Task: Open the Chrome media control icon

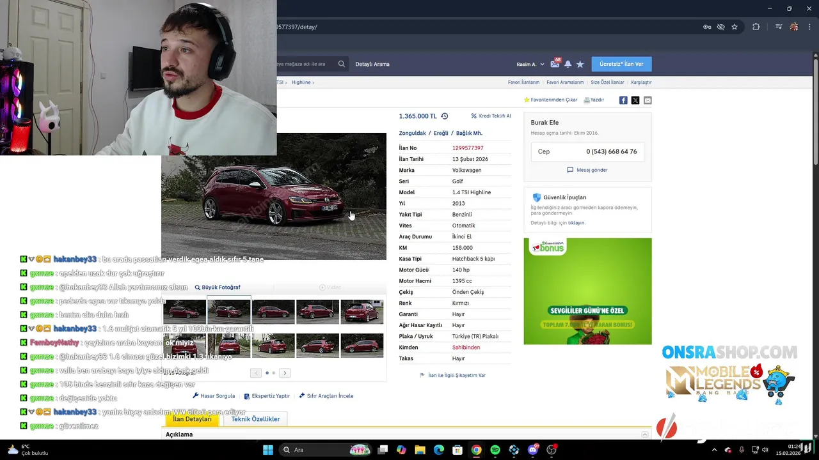Action: point(779,27)
